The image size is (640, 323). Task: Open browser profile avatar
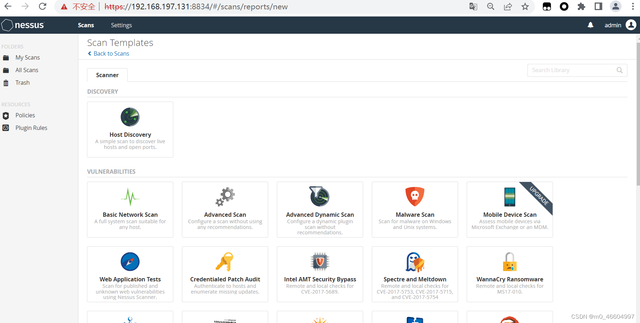point(616,6)
